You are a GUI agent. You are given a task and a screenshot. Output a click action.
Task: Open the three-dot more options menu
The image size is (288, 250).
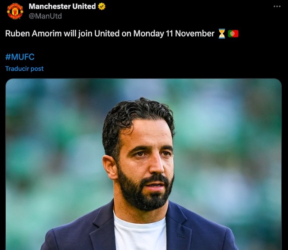[277, 6]
